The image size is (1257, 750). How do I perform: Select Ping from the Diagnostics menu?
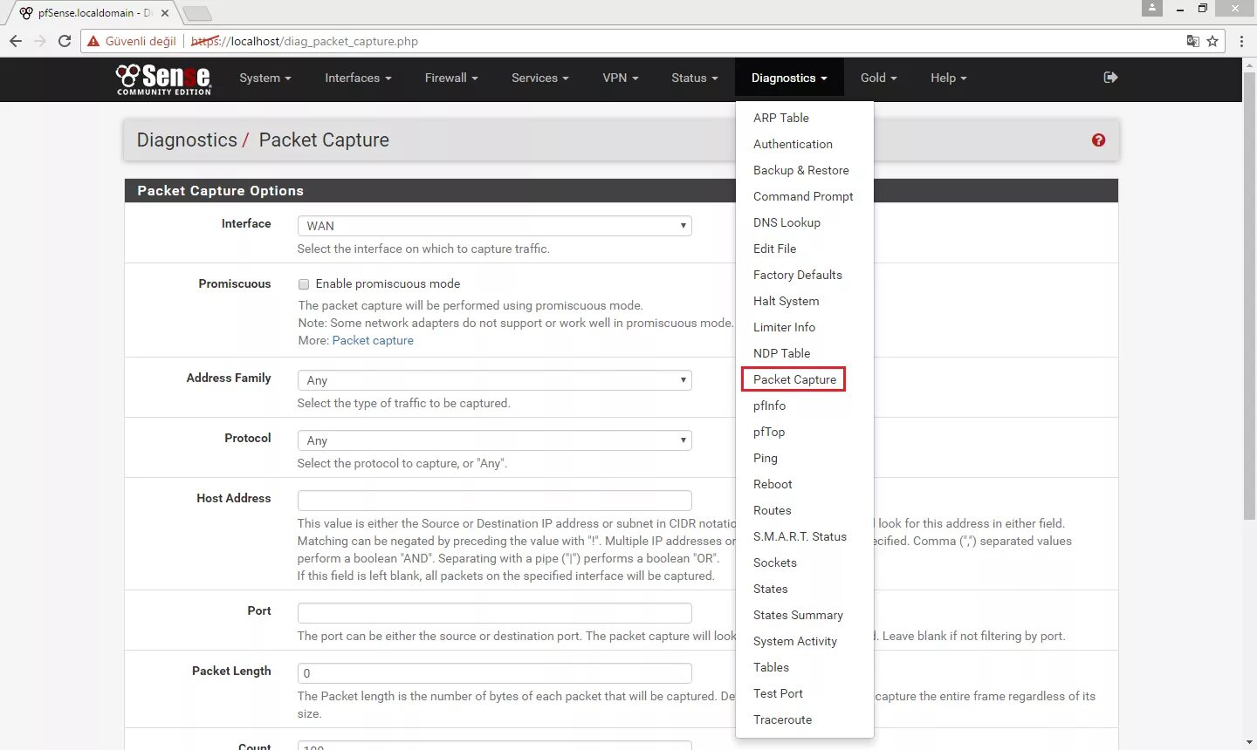(x=765, y=458)
